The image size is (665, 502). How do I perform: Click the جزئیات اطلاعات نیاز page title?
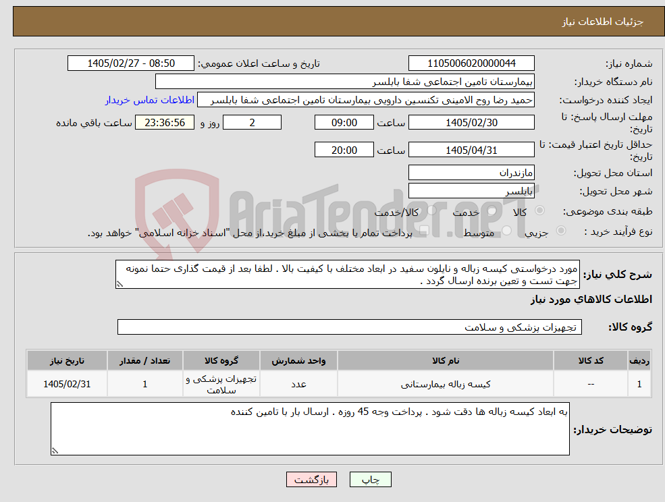click(x=603, y=22)
